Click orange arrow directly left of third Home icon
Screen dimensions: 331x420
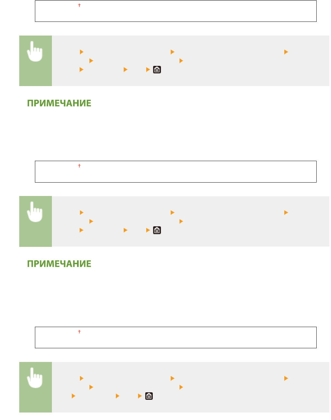(x=140, y=396)
